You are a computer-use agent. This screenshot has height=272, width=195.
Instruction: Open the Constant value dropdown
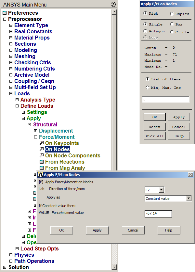188,198
